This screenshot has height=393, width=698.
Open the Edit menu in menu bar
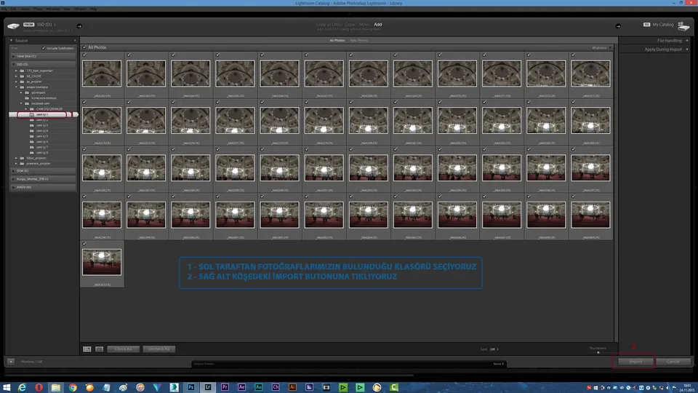click(13, 9)
